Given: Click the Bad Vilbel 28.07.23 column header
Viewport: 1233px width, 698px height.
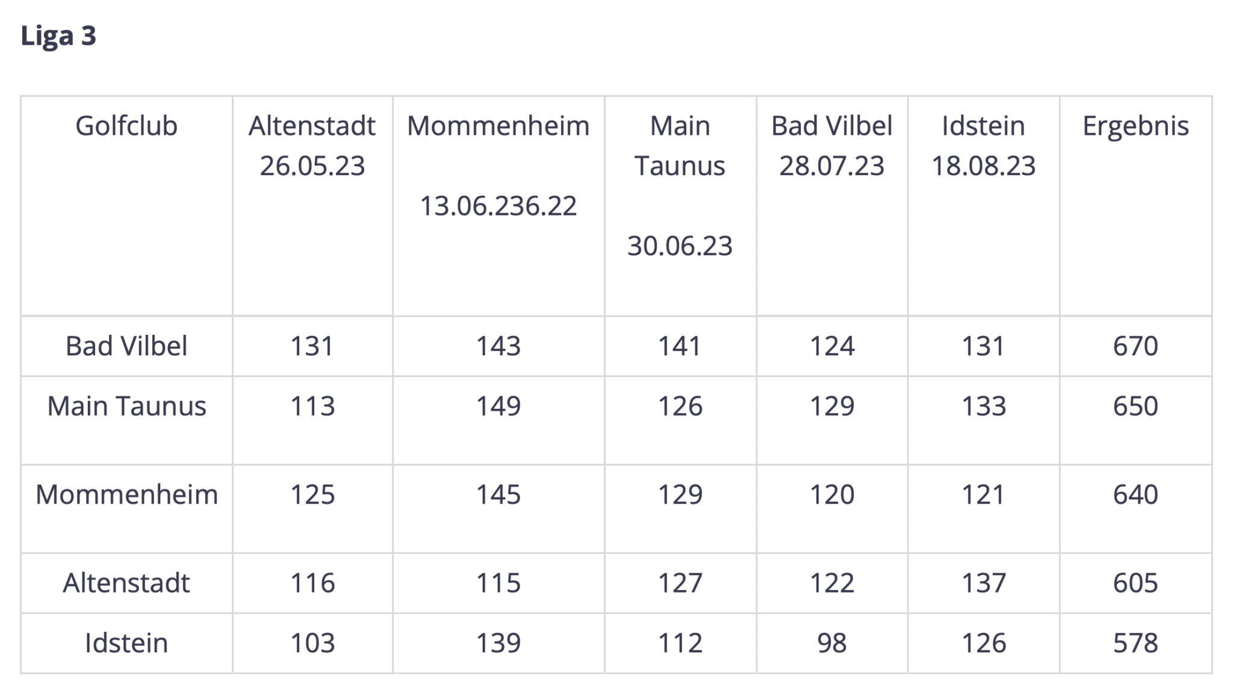Looking at the screenshot, I should coord(831,146).
